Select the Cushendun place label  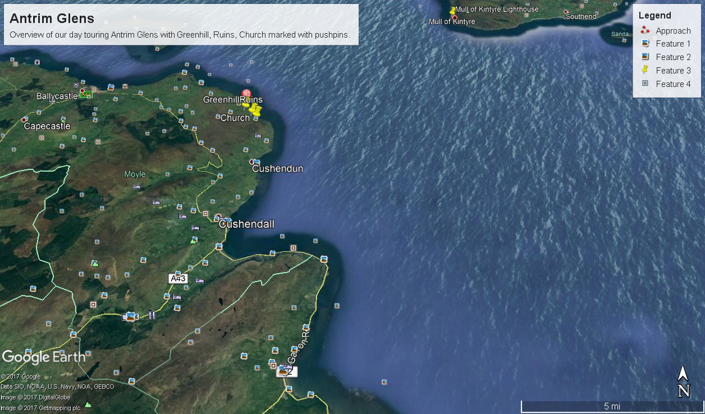pos(277,168)
